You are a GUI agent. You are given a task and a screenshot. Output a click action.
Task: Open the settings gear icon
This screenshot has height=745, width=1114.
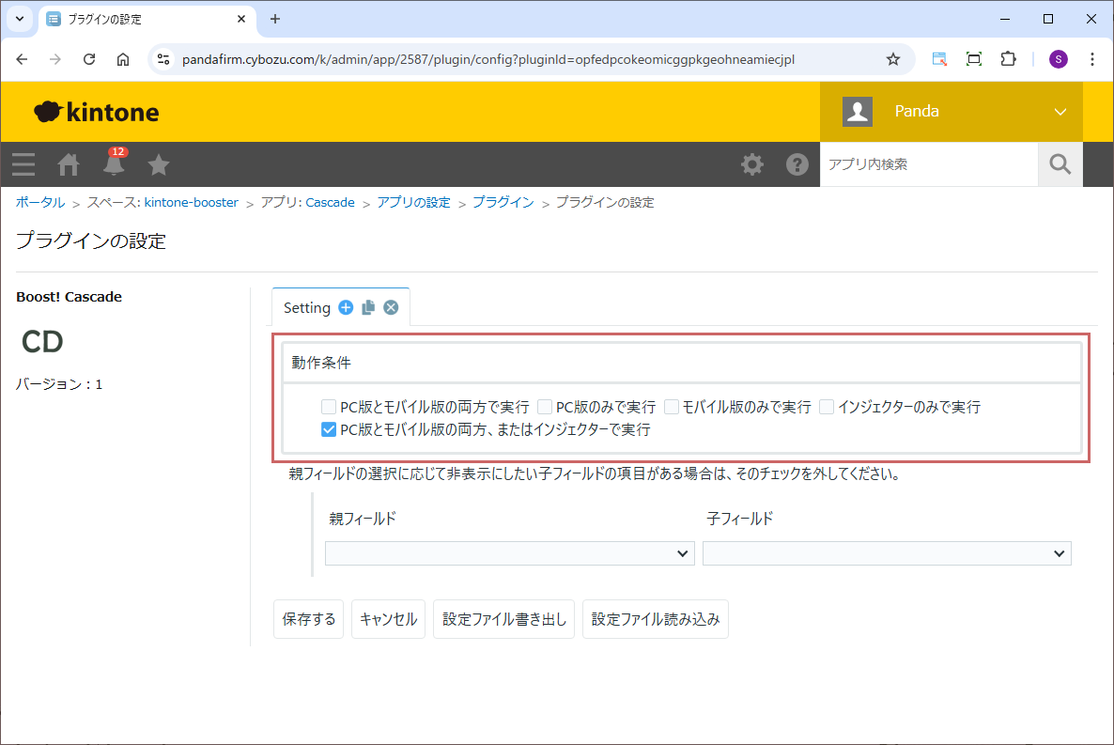(752, 165)
